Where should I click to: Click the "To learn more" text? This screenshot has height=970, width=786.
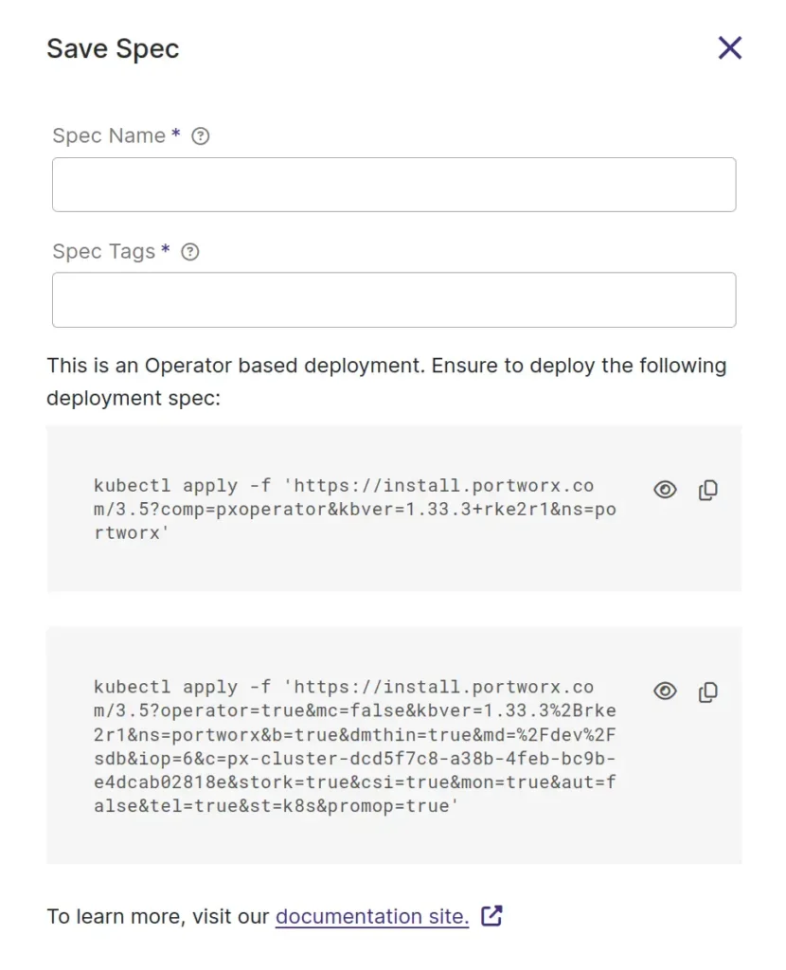coord(158,916)
